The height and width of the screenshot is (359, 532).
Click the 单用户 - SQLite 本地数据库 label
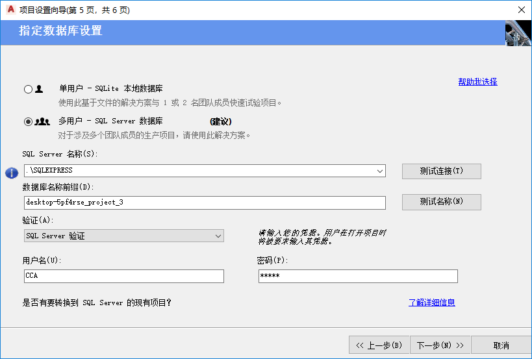click(111, 89)
